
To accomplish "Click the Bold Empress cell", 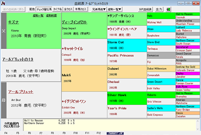I will [161, 115].
